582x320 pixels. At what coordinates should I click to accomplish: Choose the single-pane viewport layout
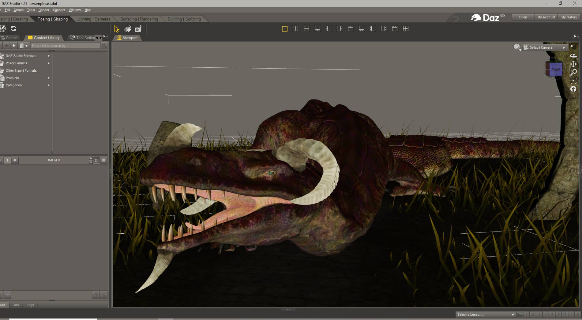click(x=284, y=28)
